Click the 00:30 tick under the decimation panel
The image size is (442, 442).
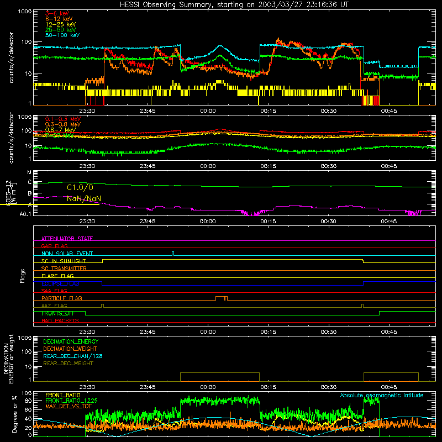328,387
